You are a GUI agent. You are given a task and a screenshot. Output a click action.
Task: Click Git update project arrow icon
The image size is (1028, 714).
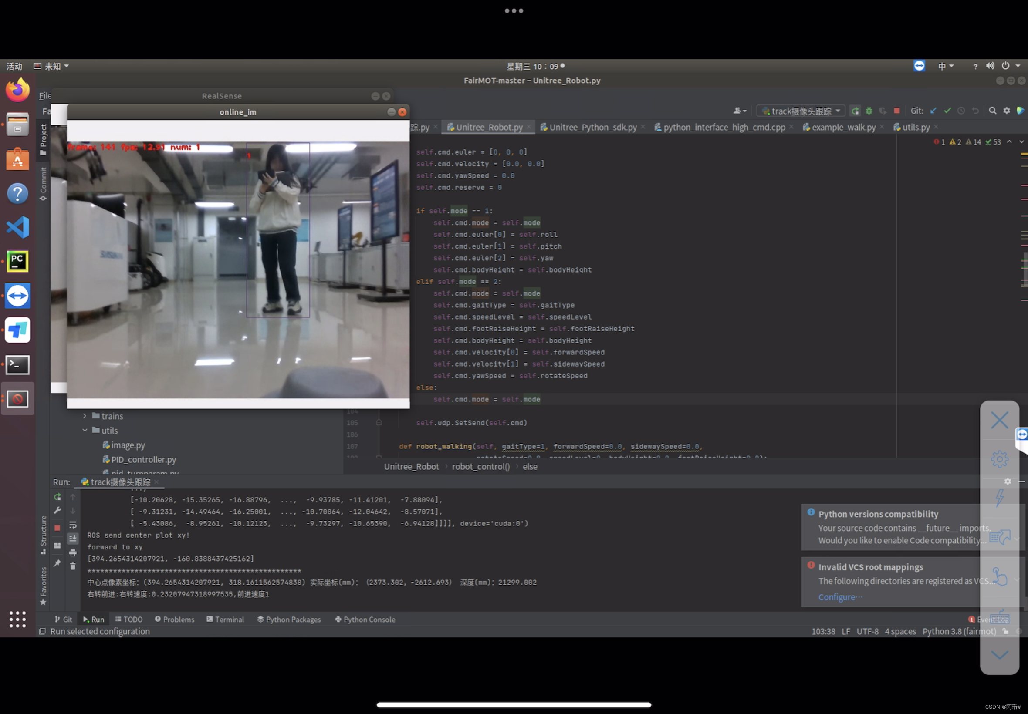point(933,111)
